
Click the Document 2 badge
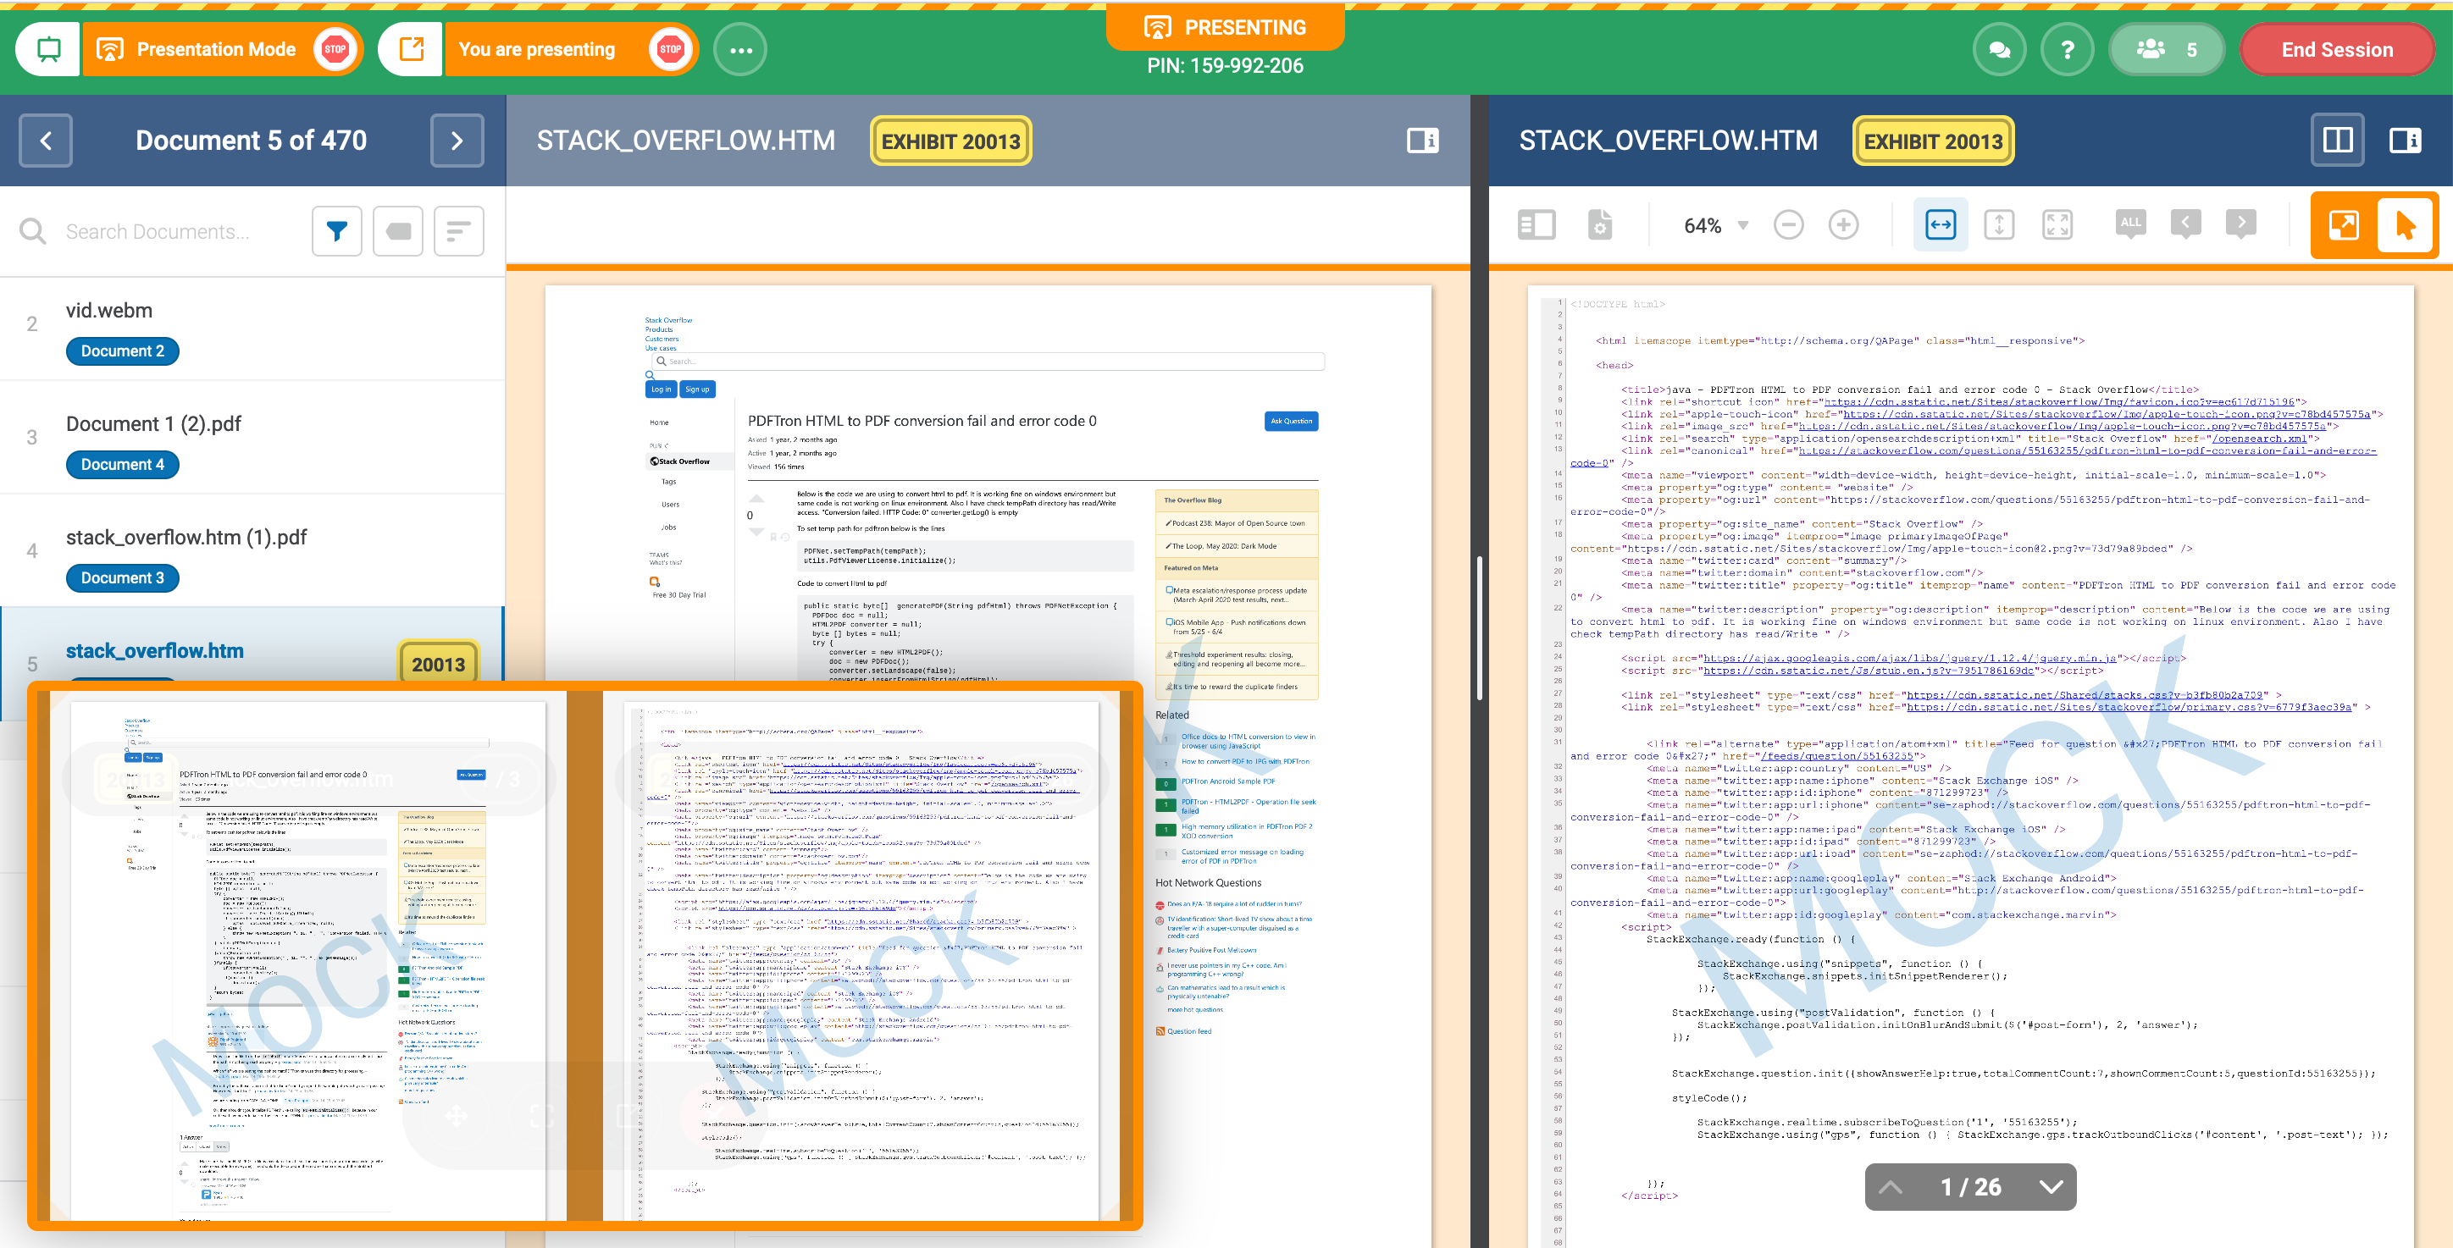click(x=122, y=351)
